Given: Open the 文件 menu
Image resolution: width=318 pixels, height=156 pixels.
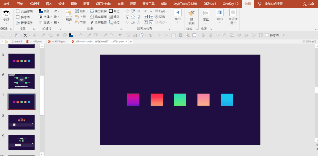Looking at the screenshot, I should [x=6, y=4].
